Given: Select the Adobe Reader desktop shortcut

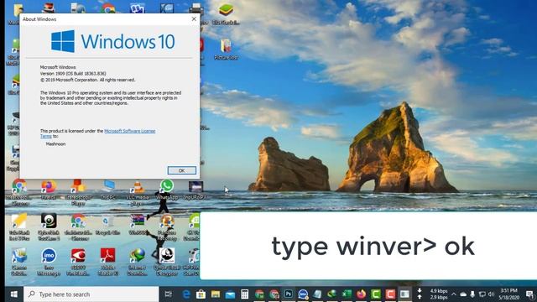Looking at the screenshot, I should click(x=108, y=262).
